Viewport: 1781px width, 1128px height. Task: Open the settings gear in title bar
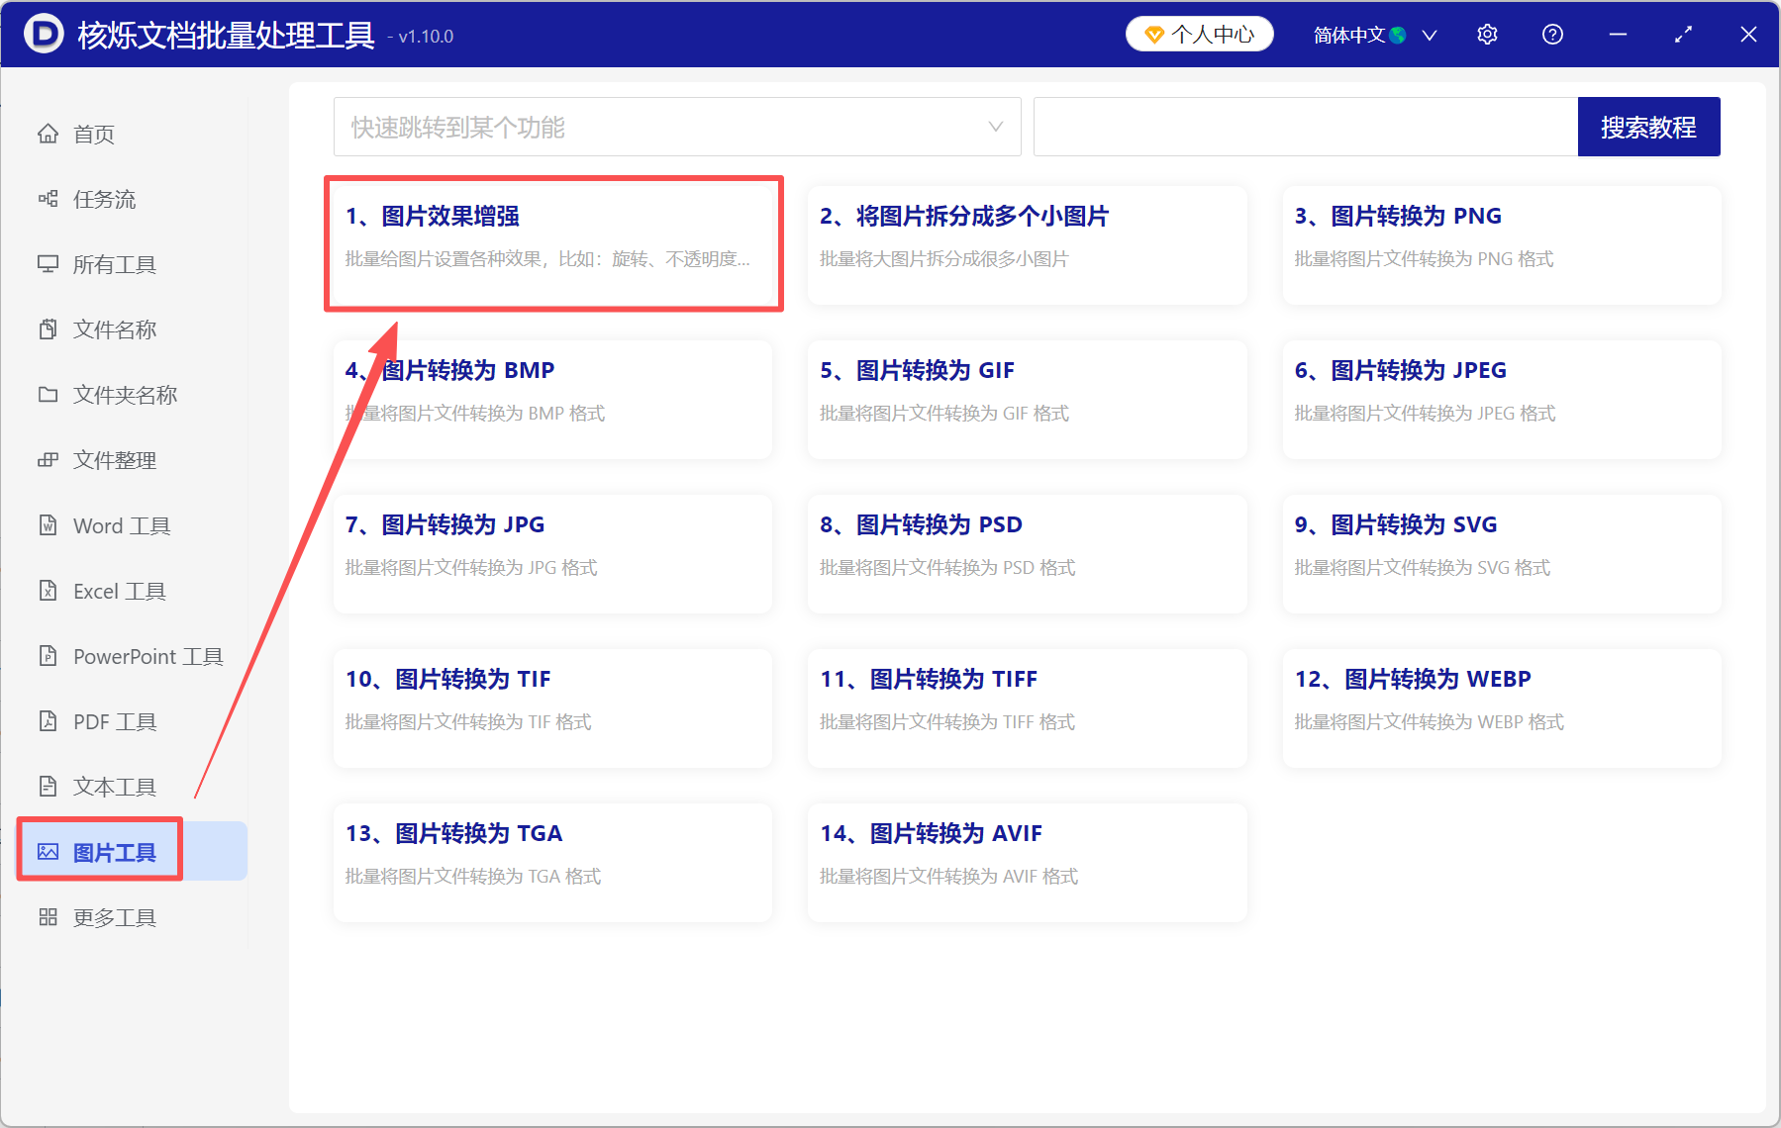click(1487, 34)
